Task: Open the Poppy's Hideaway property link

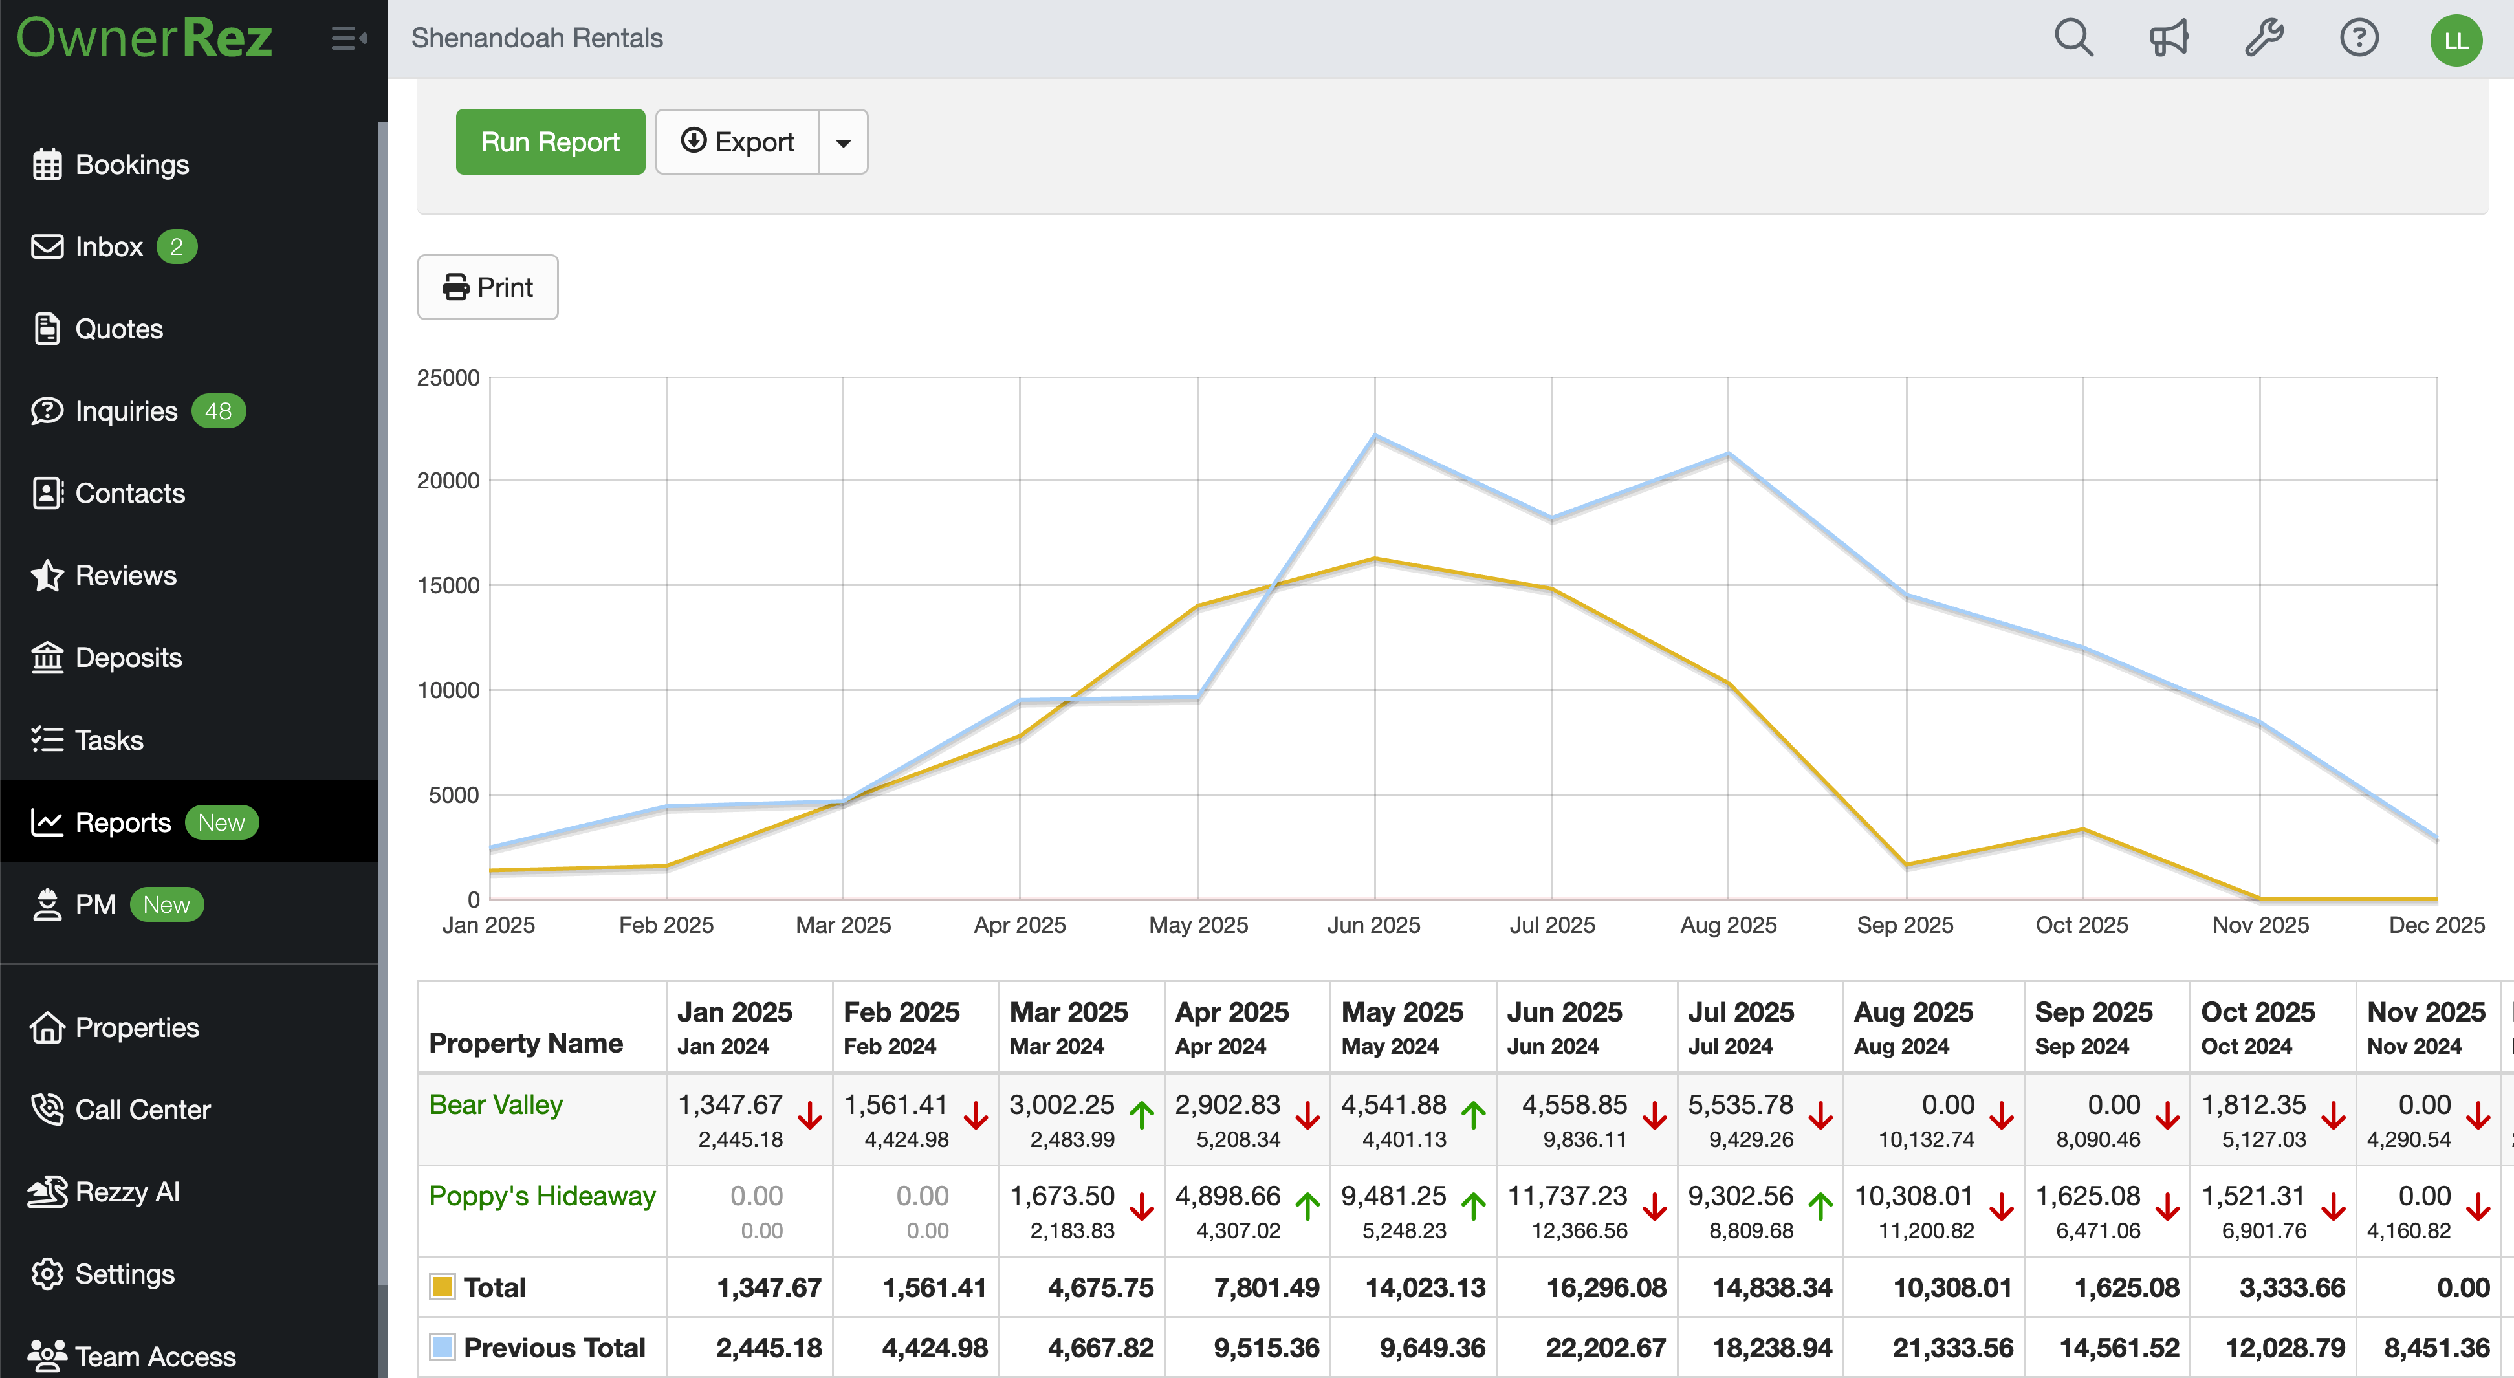Action: click(x=543, y=1196)
